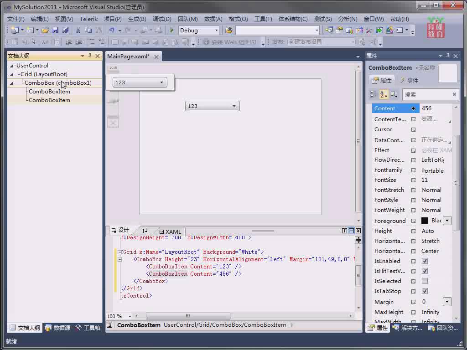Click the Content property marker
The width and height of the screenshot is (467, 350).
pyautogui.click(x=413, y=108)
